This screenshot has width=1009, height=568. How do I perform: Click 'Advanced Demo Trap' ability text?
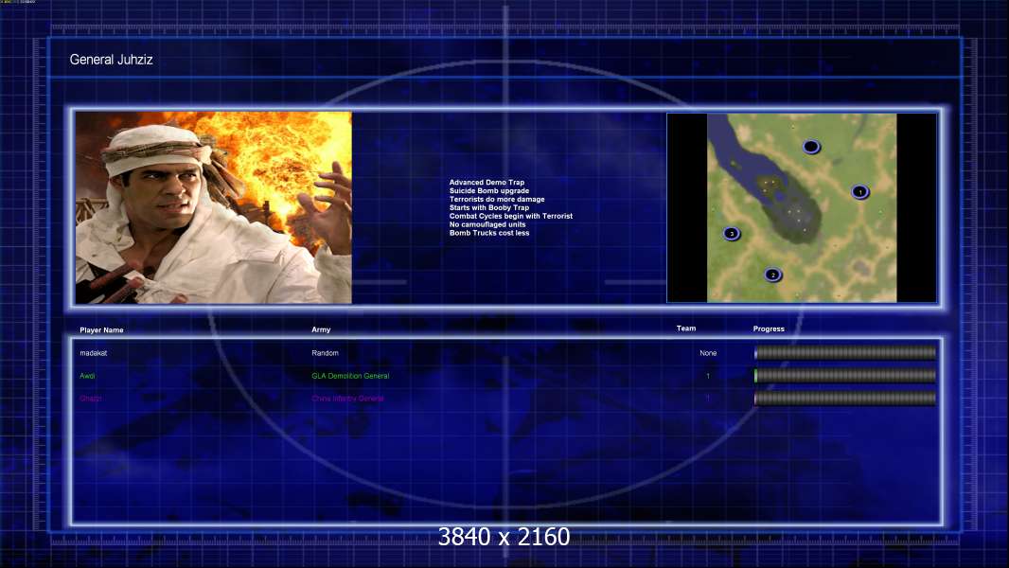[x=487, y=183]
